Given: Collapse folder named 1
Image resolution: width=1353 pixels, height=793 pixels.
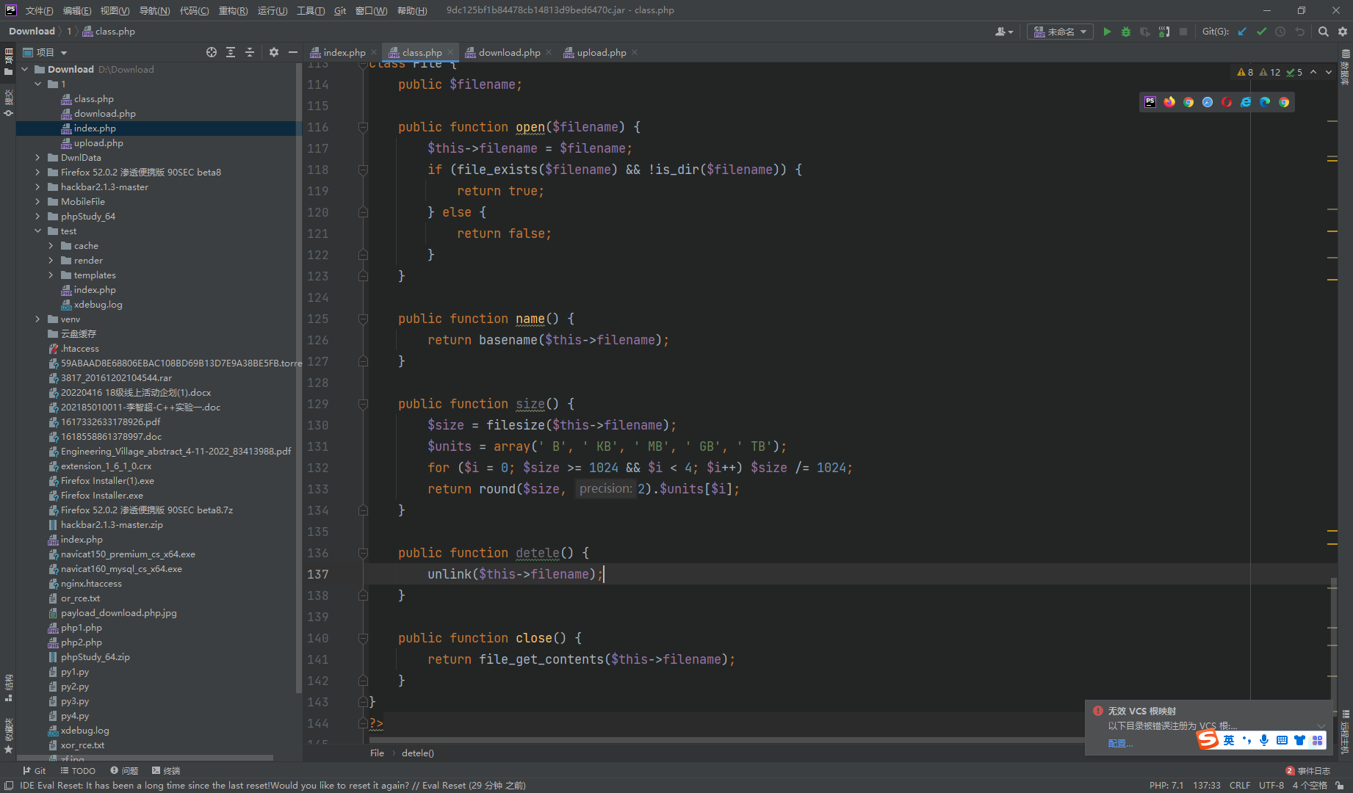Looking at the screenshot, I should point(37,84).
